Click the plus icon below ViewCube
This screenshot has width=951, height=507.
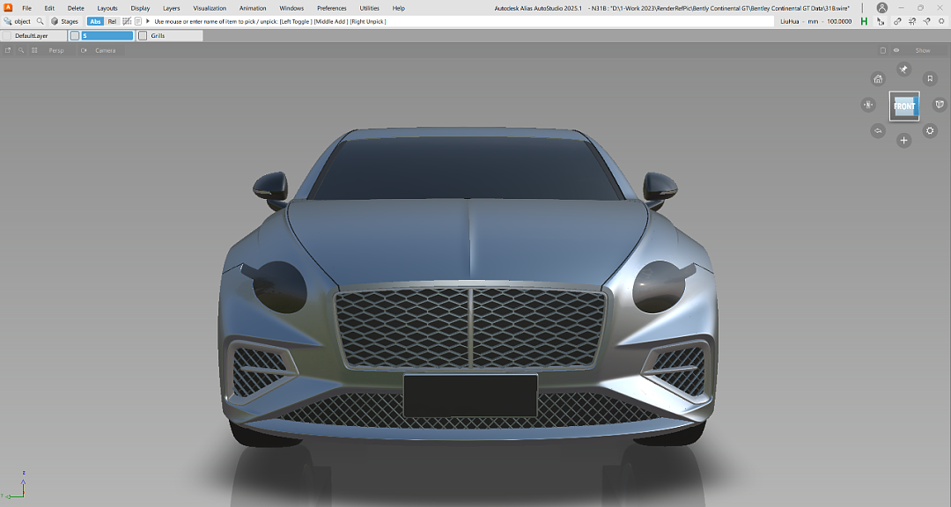pyautogui.click(x=903, y=140)
